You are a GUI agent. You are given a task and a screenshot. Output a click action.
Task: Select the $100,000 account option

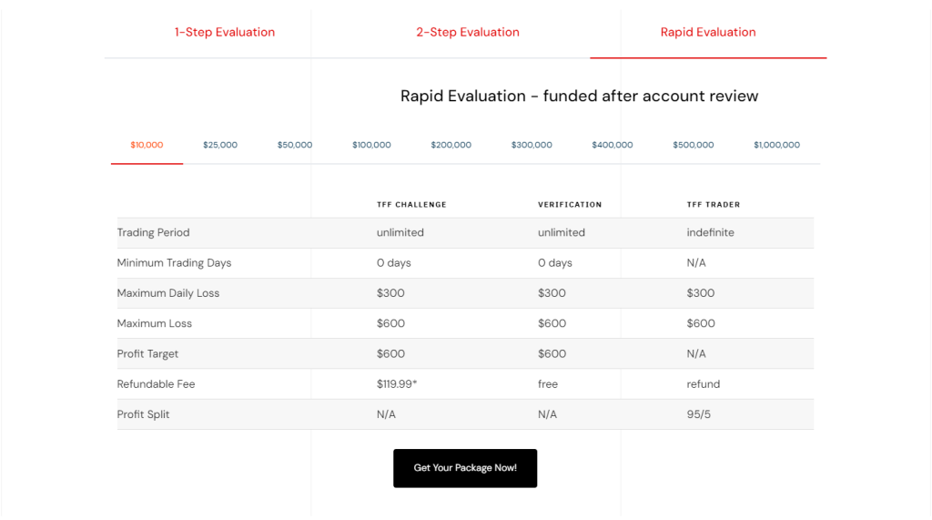point(371,145)
